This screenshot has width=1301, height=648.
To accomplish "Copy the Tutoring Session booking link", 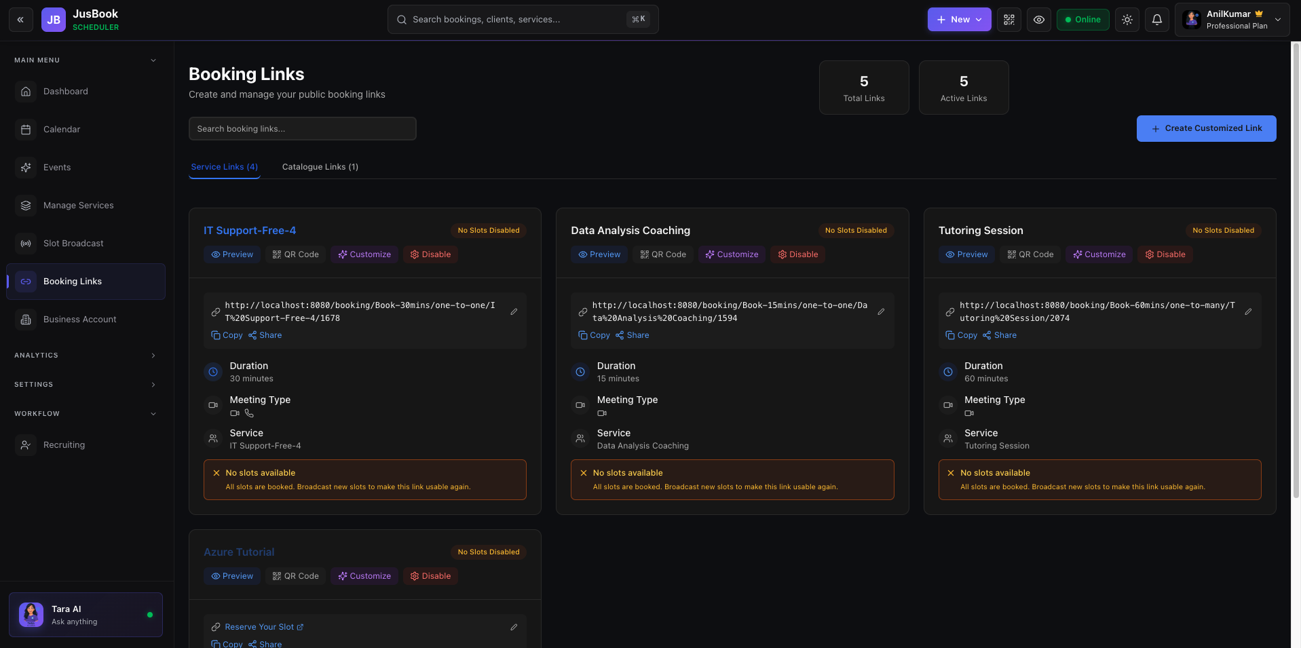I will point(961,335).
